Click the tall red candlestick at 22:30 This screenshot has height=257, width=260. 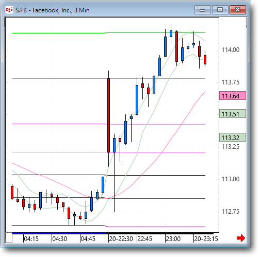coord(108,115)
